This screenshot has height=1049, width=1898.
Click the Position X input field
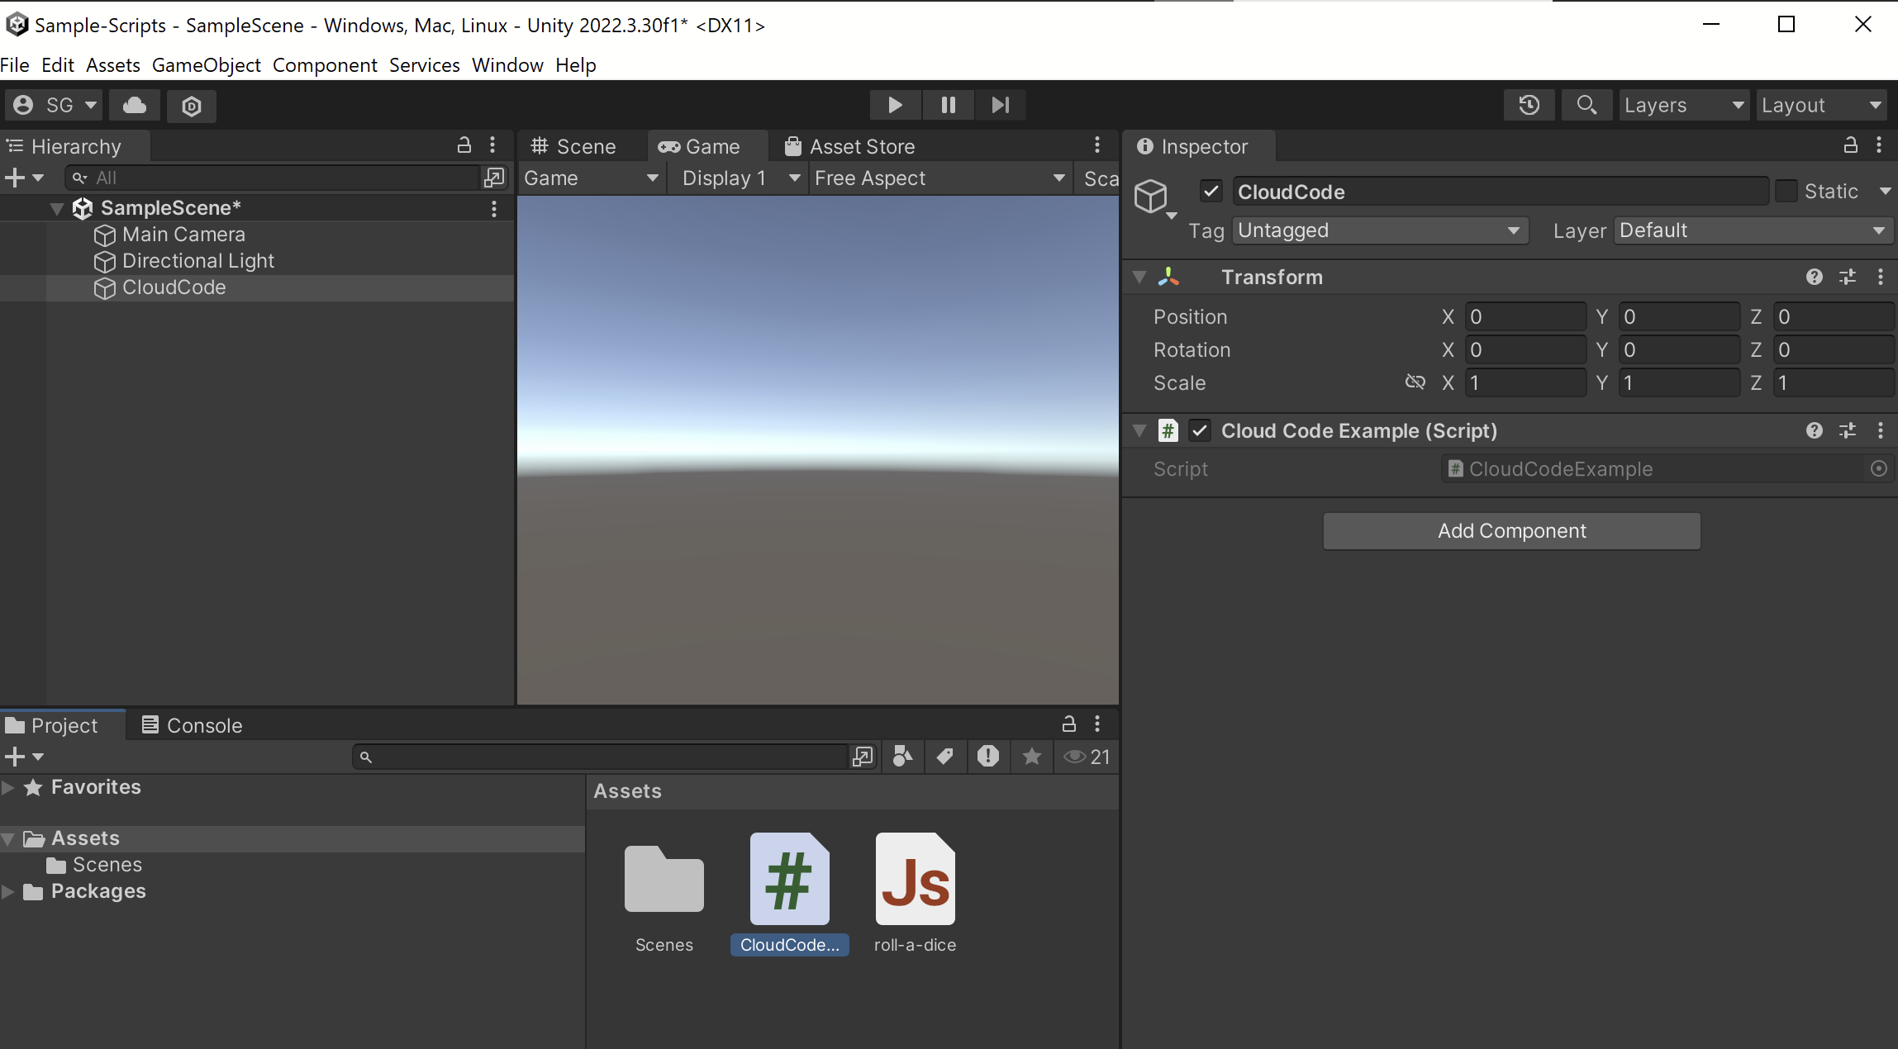1525,317
